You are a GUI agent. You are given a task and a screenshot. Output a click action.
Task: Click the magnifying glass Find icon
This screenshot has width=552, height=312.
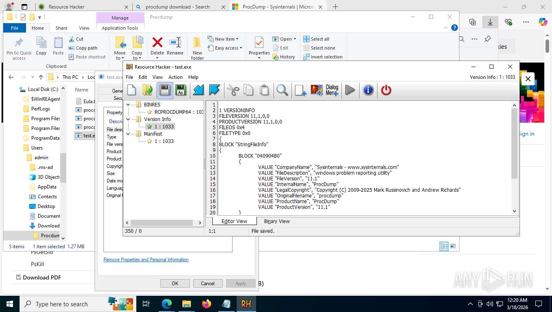282,90
